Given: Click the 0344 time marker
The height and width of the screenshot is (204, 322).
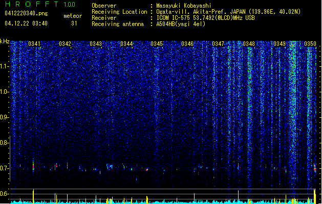Looking at the screenshot, I should tap(126, 44).
